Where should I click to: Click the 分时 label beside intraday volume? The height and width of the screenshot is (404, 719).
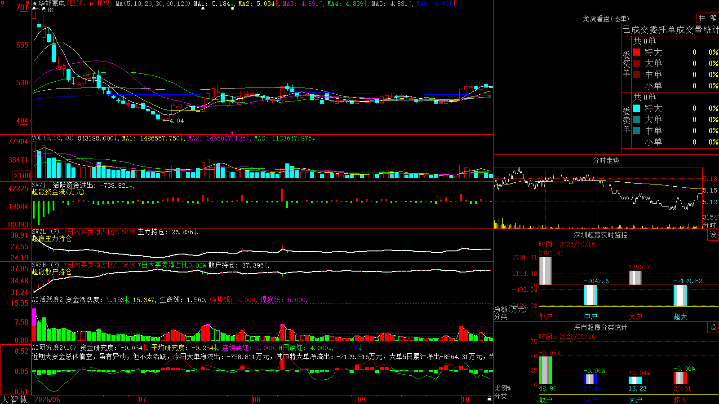(x=710, y=225)
